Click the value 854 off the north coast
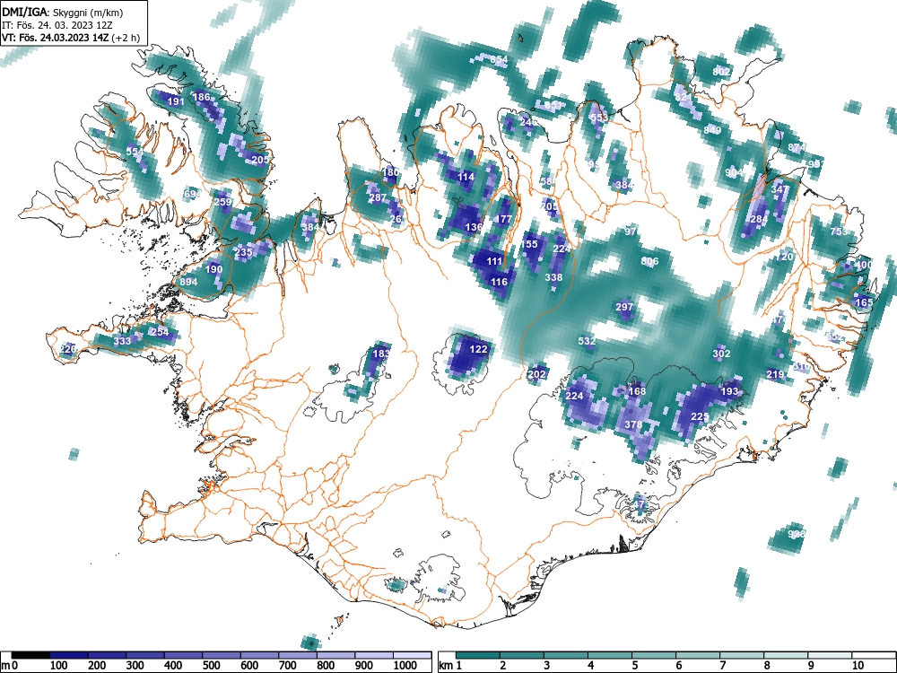 pyautogui.click(x=499, y=59)
